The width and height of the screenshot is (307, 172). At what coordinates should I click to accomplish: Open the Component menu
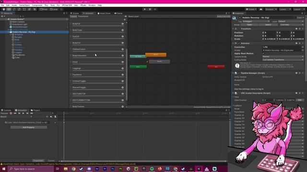pyautogui.click(x=37, y=5)
